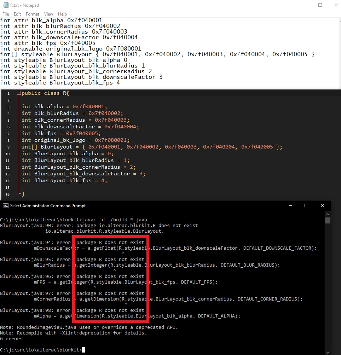341x355 pixels.
Task: Click Notepad line 'int styleable BlurLayout_blk_downscaleFactor 3'
Action: (81, 77)
